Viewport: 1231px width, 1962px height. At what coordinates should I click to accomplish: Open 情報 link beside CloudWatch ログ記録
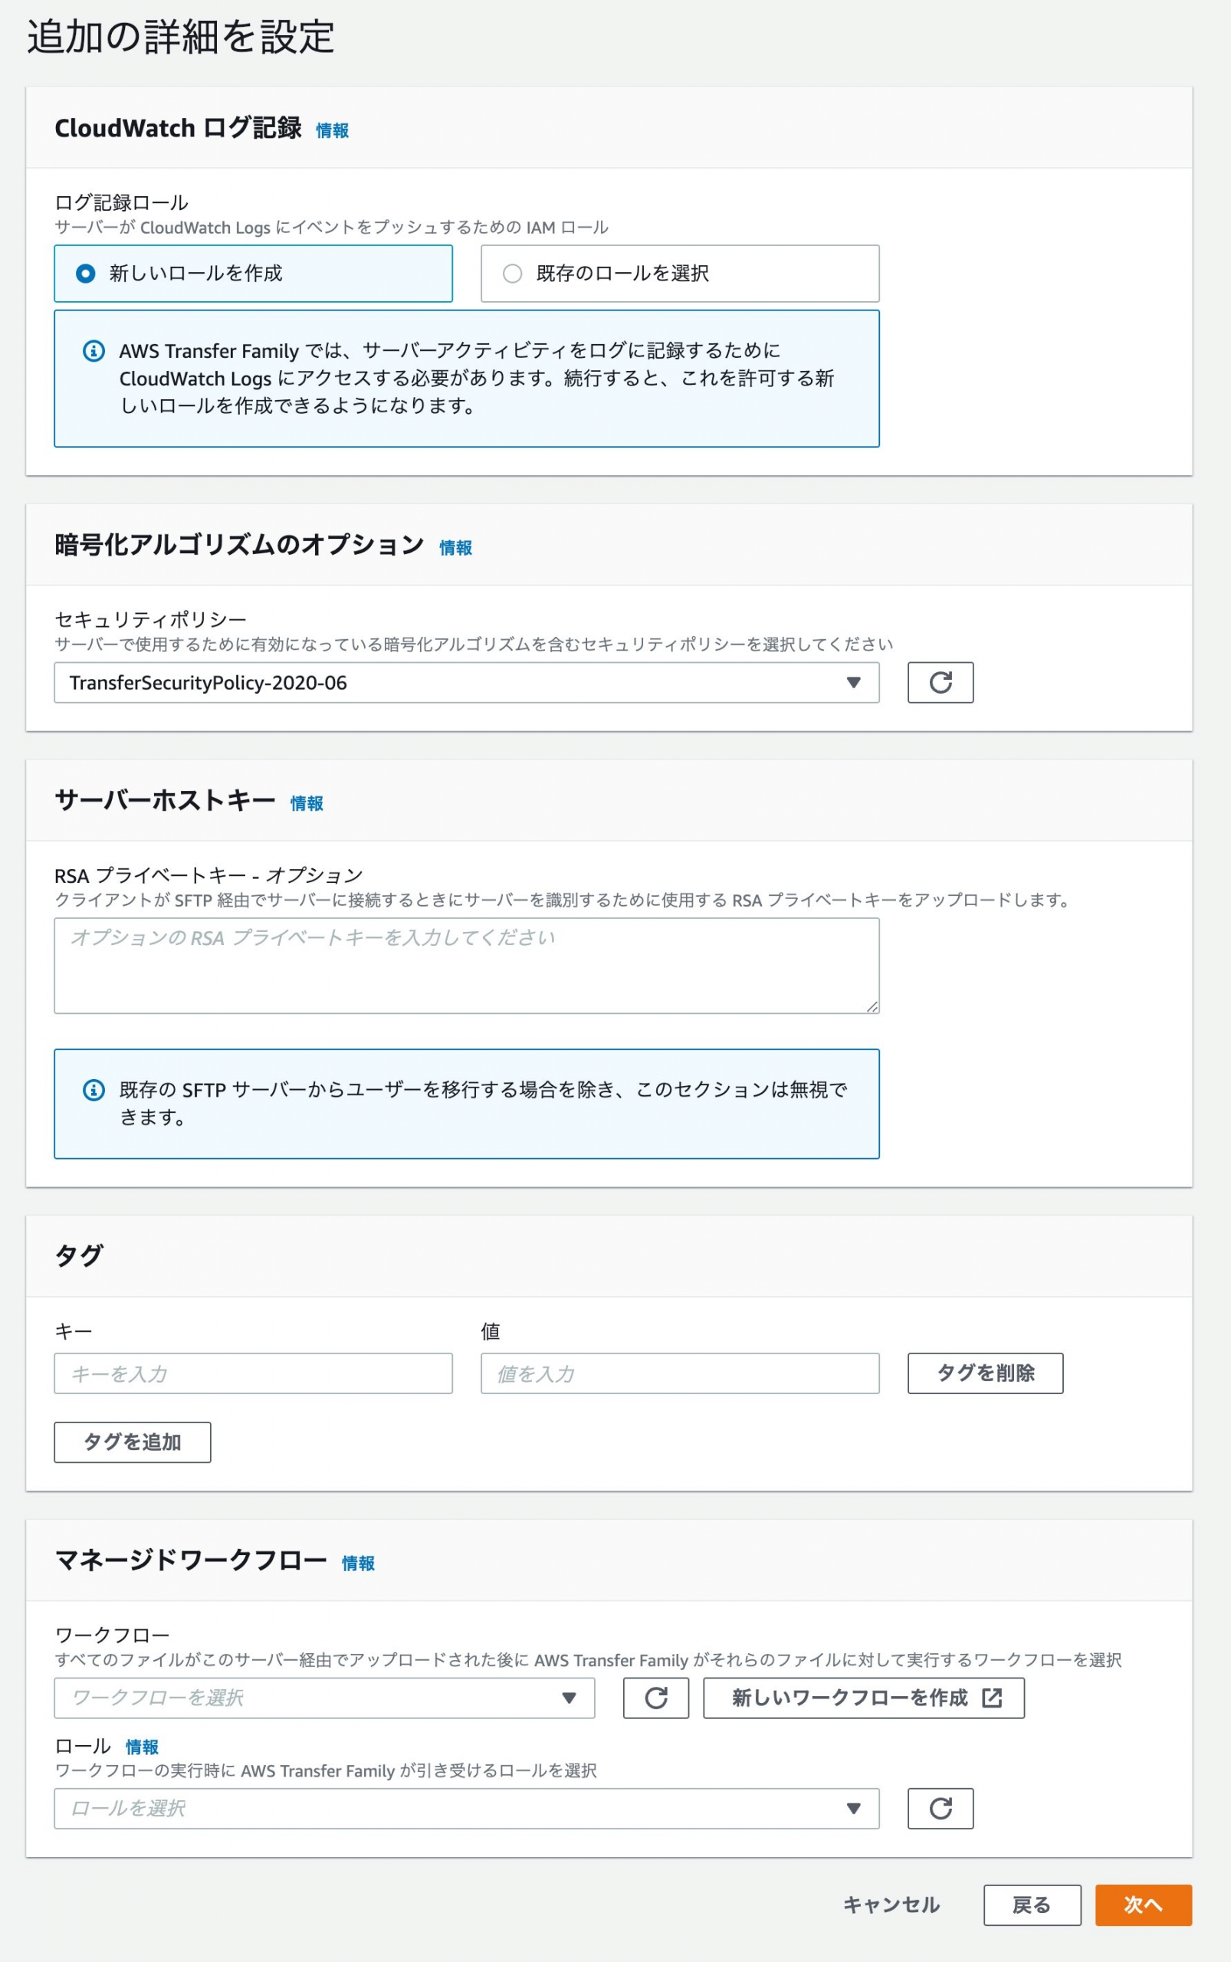pyautogui.click(x=332, y=130)
